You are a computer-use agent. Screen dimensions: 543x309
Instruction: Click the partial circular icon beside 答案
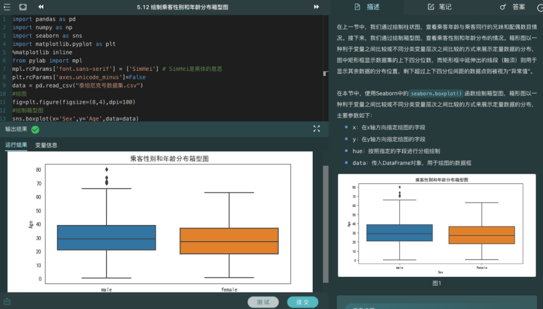tap(540, 7)
